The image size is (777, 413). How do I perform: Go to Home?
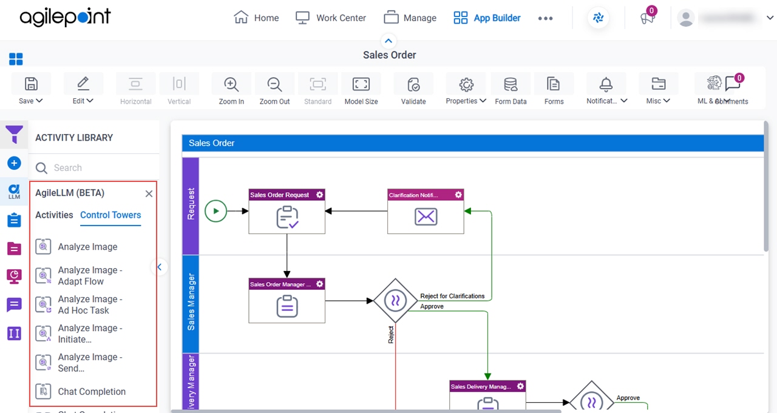[x=256, y=18]
